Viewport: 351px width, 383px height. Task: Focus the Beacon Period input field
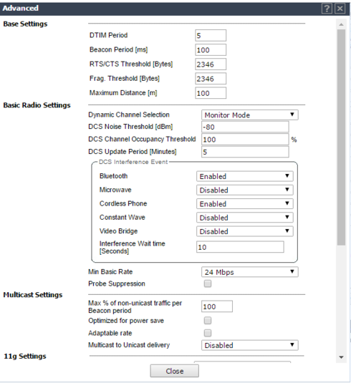(211, 50)
